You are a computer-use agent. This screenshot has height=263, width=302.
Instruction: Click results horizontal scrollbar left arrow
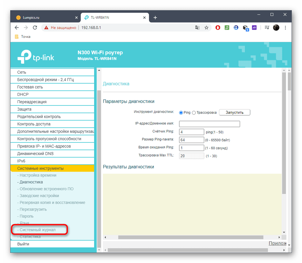tap(105, 237)
